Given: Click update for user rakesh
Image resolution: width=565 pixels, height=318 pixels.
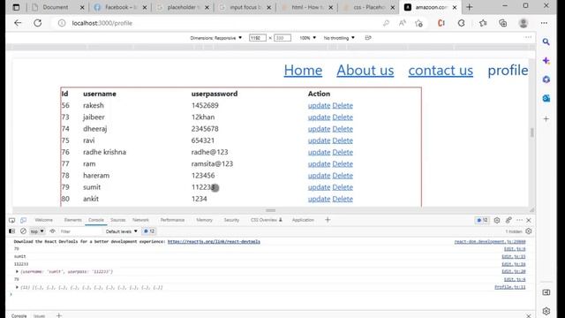Looking at the screenshot, I should click(319, 106).
